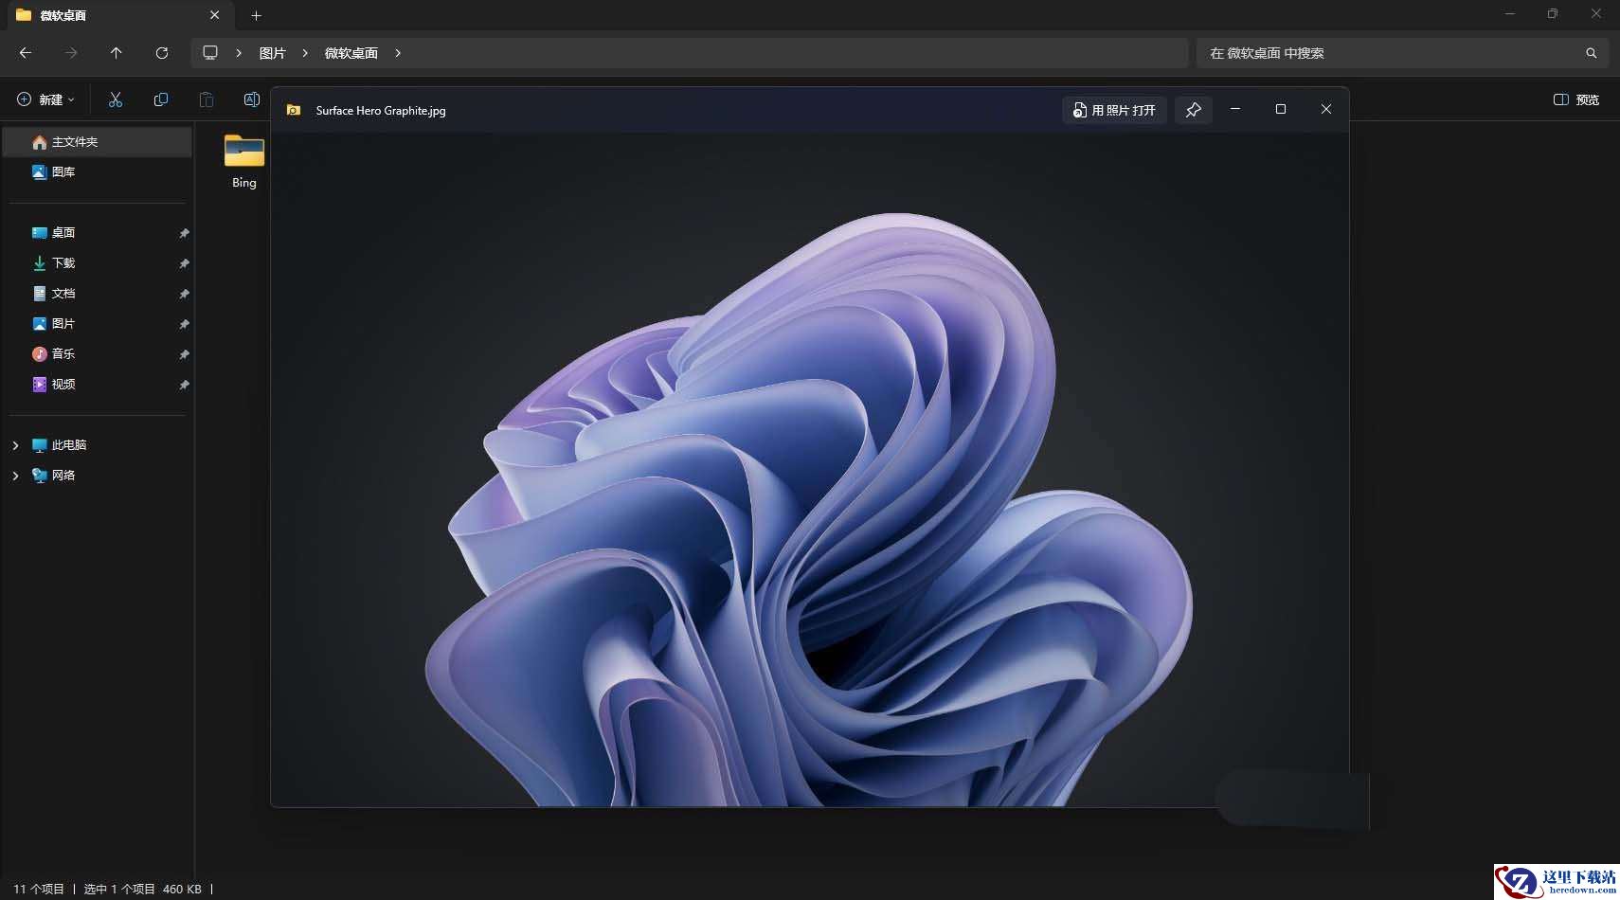Image resolution: width=1620 pixels, height=900 pixels.
Task: Minimize the File Explorer window
Action: click(x=1510, y=14)
